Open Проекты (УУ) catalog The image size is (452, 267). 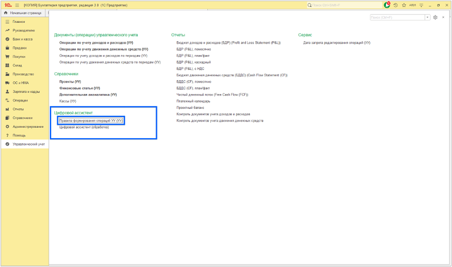(70, 82)
